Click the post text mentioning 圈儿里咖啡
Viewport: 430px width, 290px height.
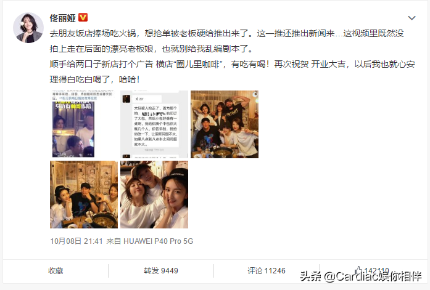[232, 64]
